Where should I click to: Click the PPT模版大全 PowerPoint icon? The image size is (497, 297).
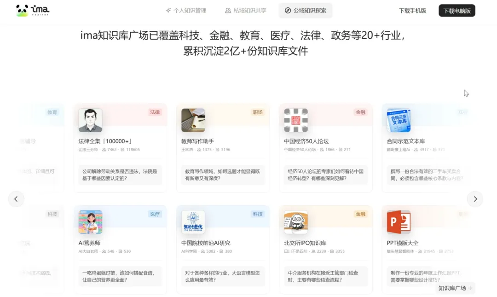click(399, 222)
